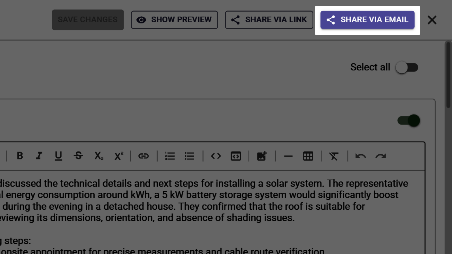Open Show Preview
452x254 pixels.
tap(174, 20)
